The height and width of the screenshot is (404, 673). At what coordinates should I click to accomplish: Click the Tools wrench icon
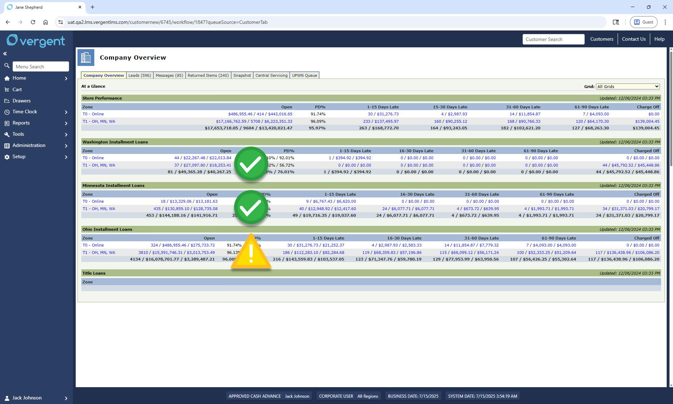point(7,135)
